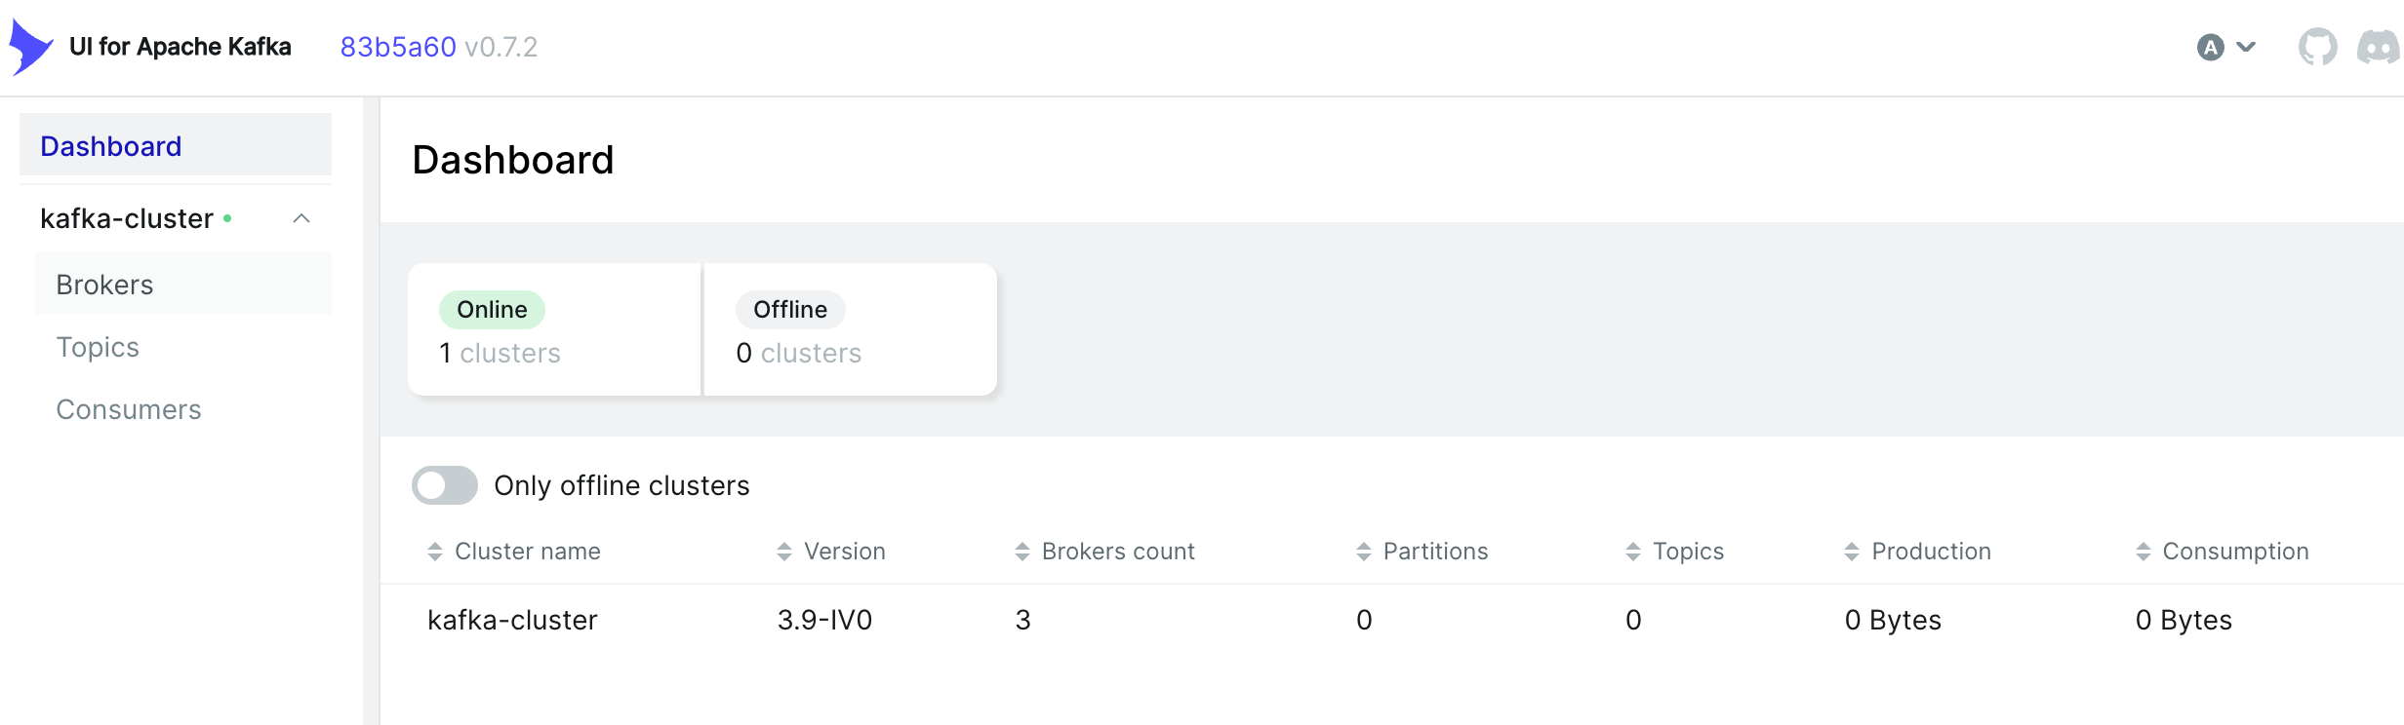Image resolution: width=2404 pixels, height=725 pixels.
Task: Open Consumers sidebar item
Action: click(183, 409)
